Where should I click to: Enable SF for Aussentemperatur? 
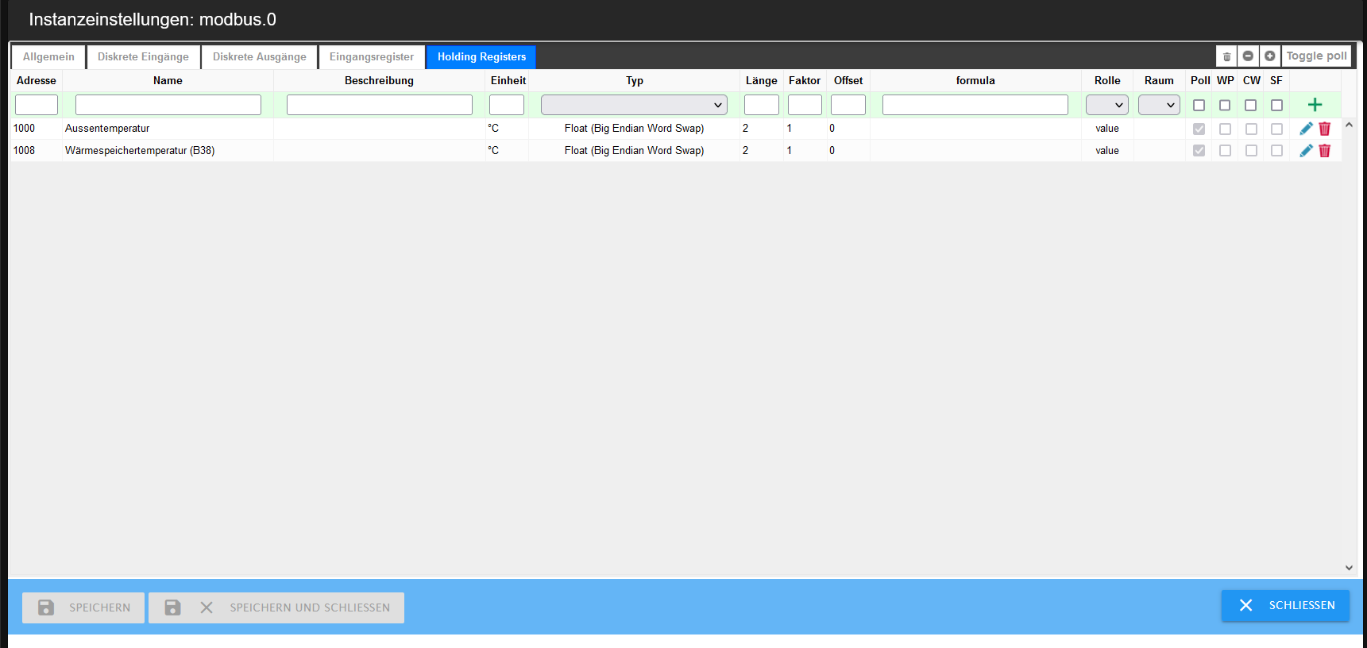(1276, 129)
